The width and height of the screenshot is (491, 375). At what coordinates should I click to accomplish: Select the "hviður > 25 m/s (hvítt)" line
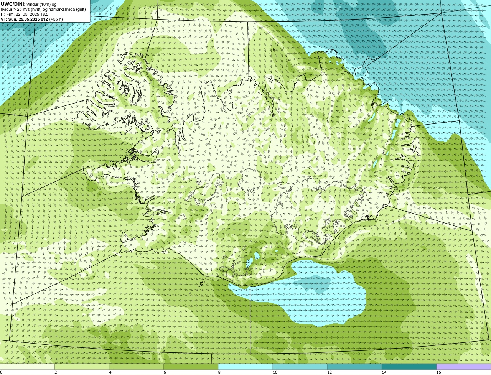coord(43,9)
